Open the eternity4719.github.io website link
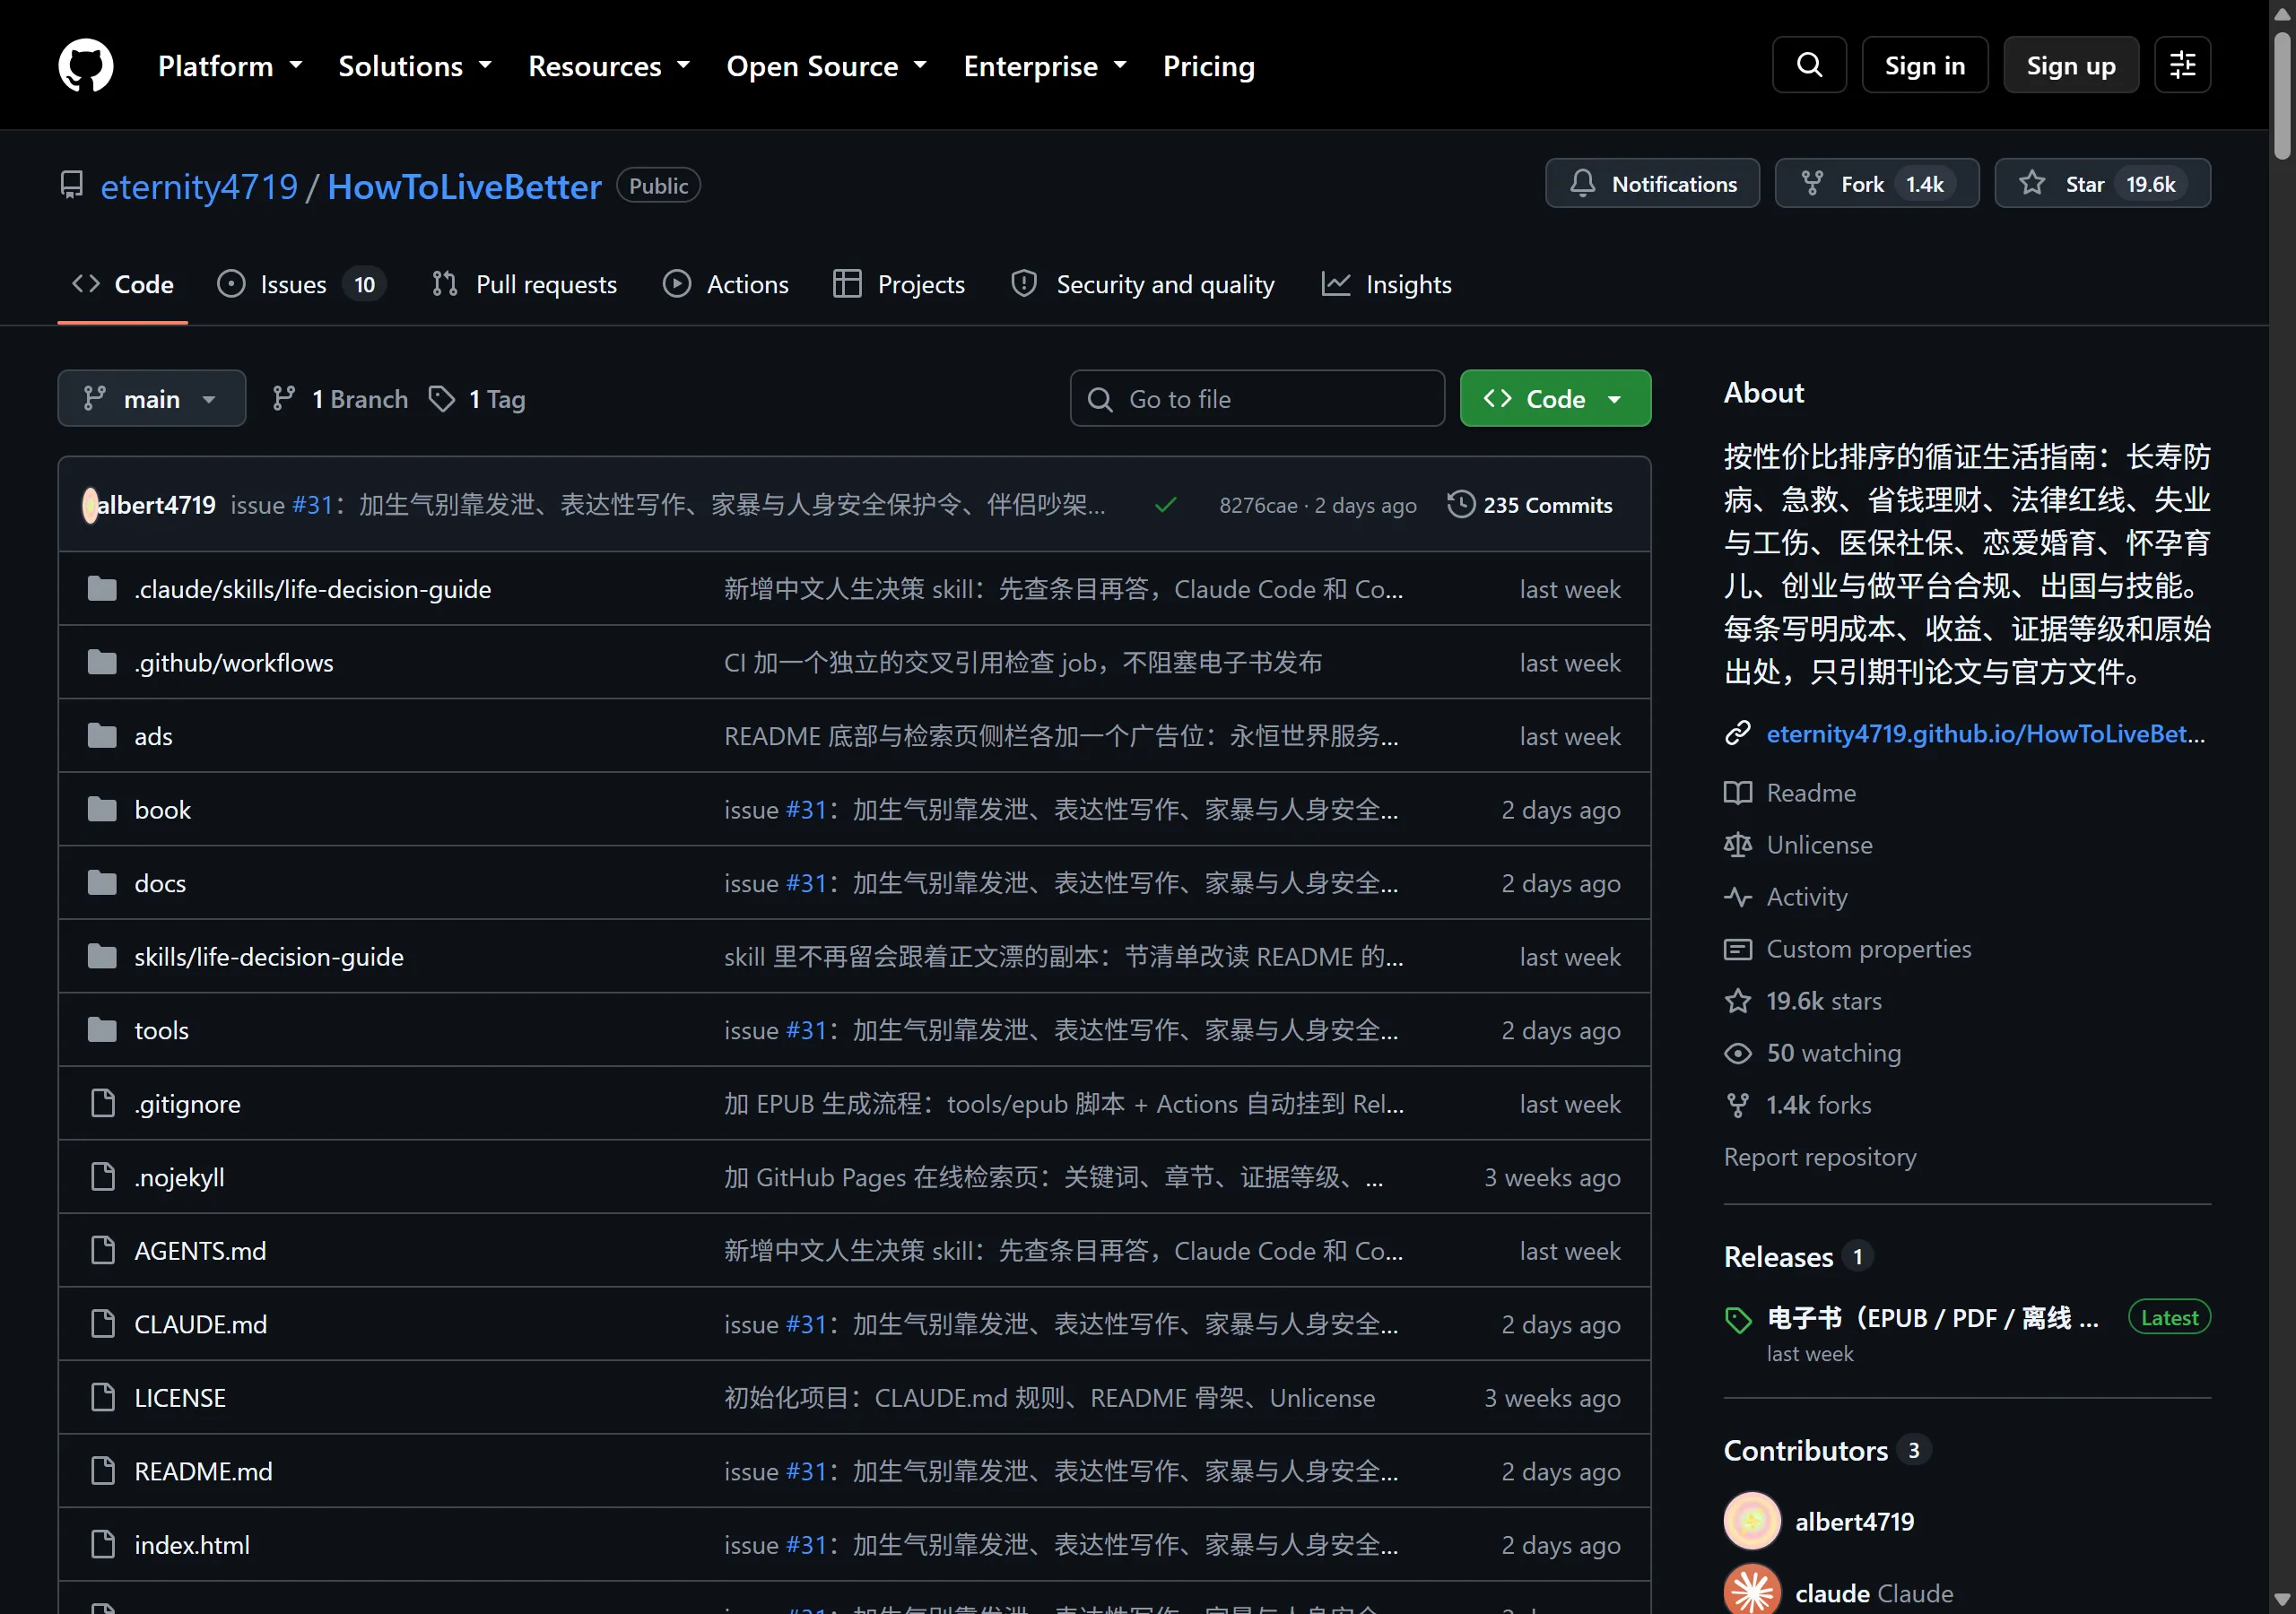Viewport: 2296px width, 1614px height. 1985,734
